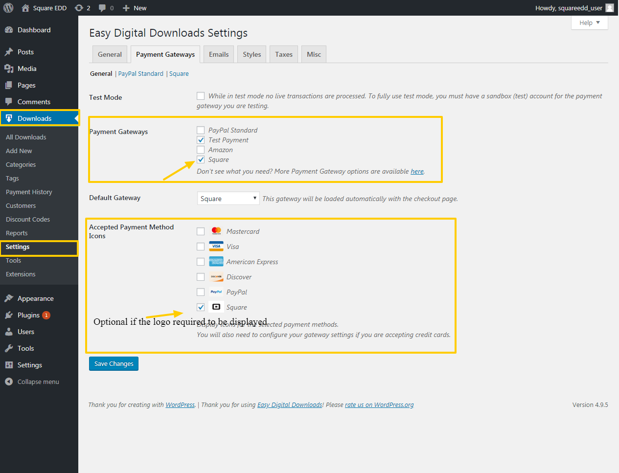Click the Comments sidebar bubble icon
This screenshot has width=619, height=473.
tap(9, 102)
